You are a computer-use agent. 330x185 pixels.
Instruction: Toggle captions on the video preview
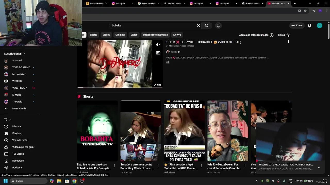tap(158, 53)
